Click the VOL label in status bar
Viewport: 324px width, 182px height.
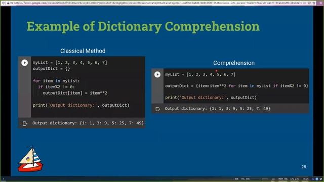pos(245,179)
